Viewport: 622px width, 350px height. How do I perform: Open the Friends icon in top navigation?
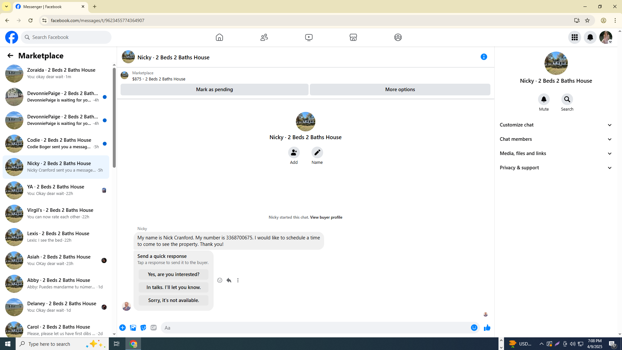tap(264, 37)
